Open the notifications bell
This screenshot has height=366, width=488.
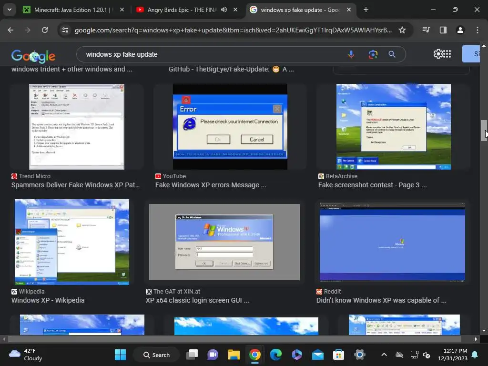coord(475,355)
